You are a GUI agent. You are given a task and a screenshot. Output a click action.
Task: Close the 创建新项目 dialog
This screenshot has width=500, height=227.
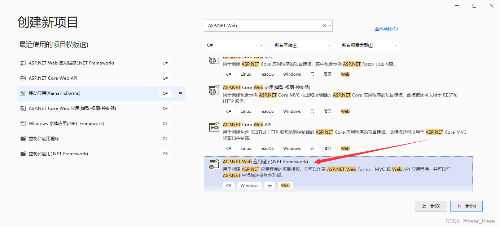pos(491,6)
